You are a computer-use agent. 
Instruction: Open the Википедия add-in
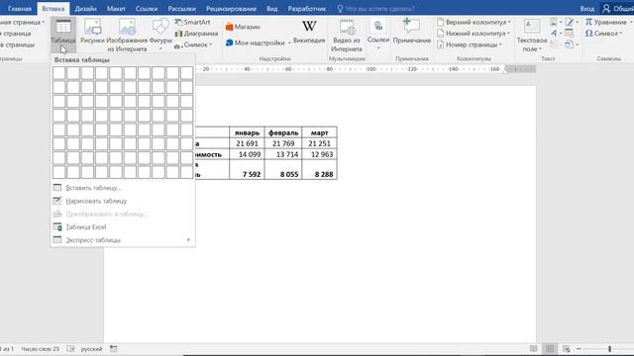[x=309, y=32]
